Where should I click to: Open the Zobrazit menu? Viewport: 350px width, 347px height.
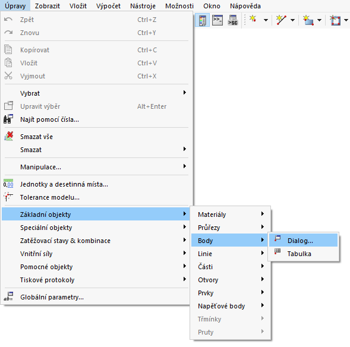point(48,6)
